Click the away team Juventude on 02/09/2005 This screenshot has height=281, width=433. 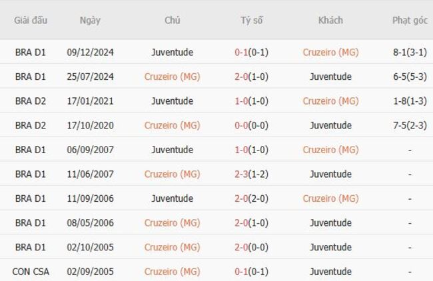(330, 272)
